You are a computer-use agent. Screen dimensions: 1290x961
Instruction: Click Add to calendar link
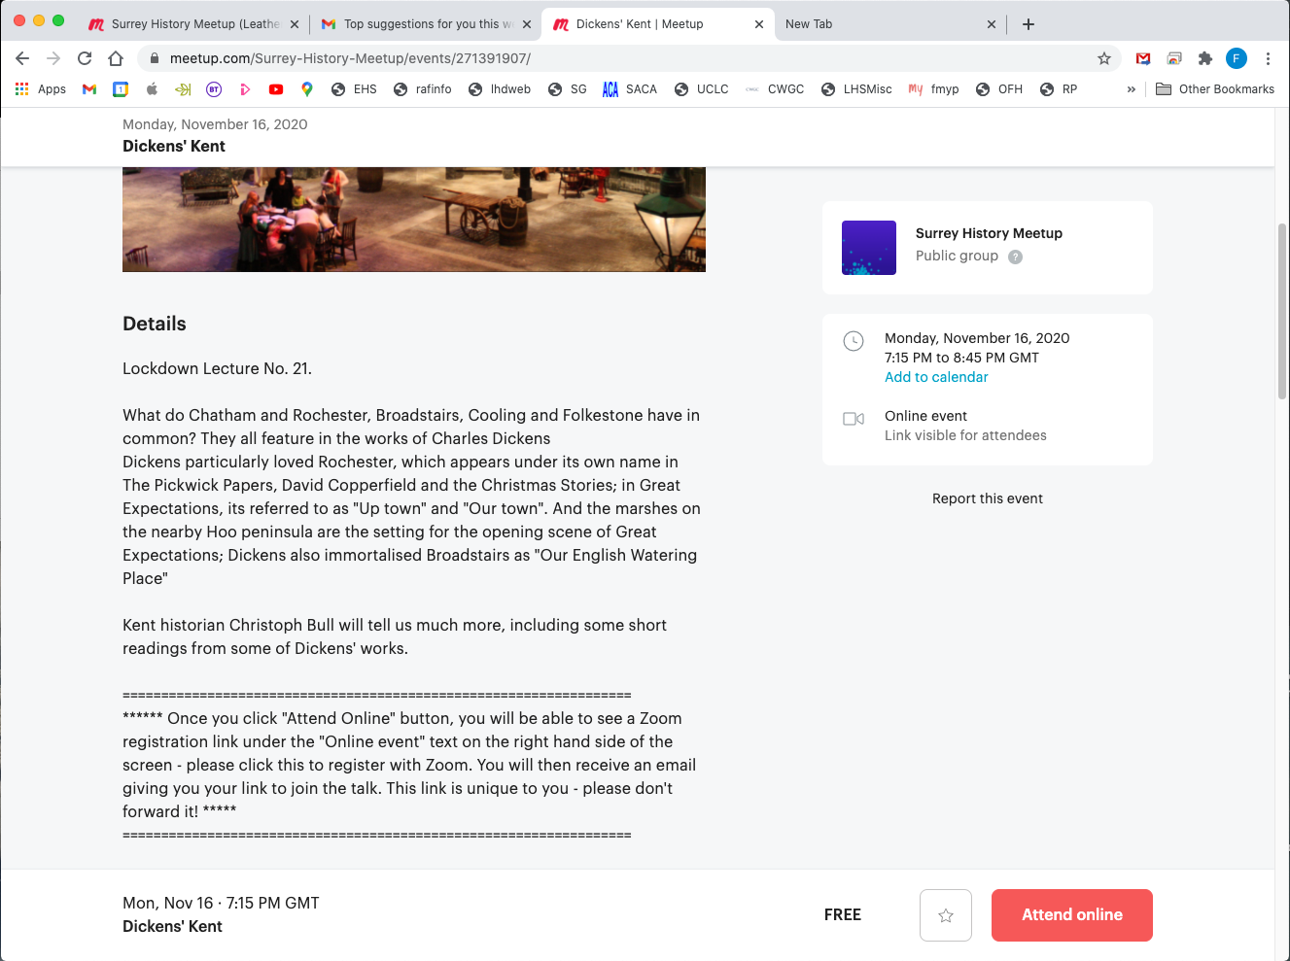[x=936, y=377]
